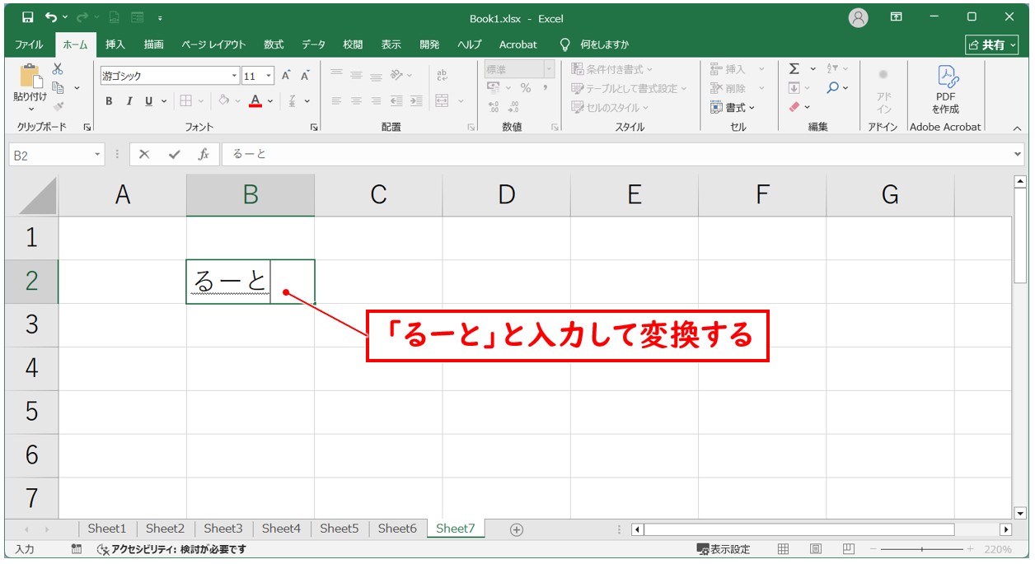Toggle bold formatting with the B button
This screenshot has height=564, width=1035.
point(108,101)
